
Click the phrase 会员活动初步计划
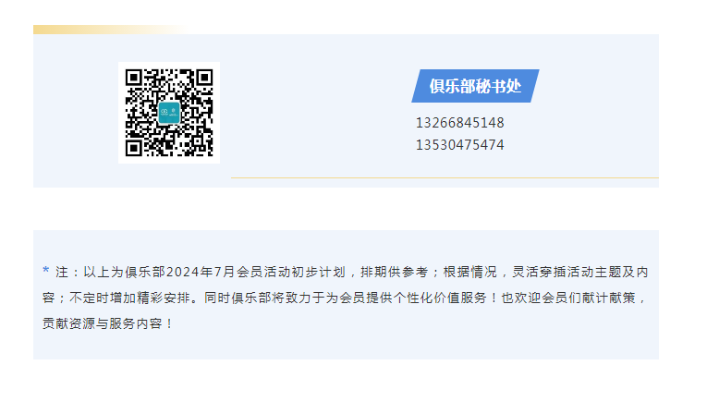[291, 272]
